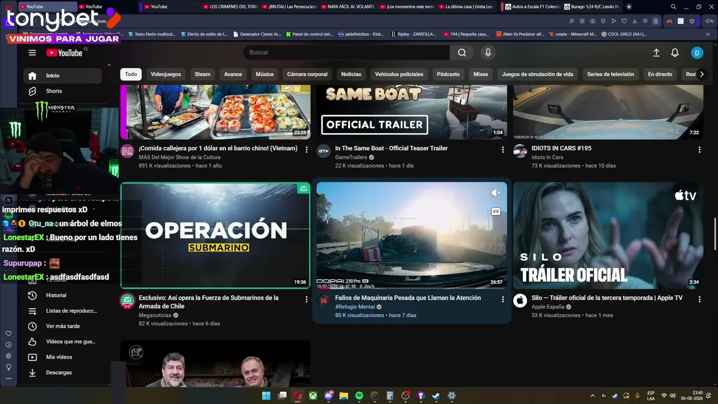Open the Windows Start button
This screenshot has height=404, width=718.
point(266,396)
